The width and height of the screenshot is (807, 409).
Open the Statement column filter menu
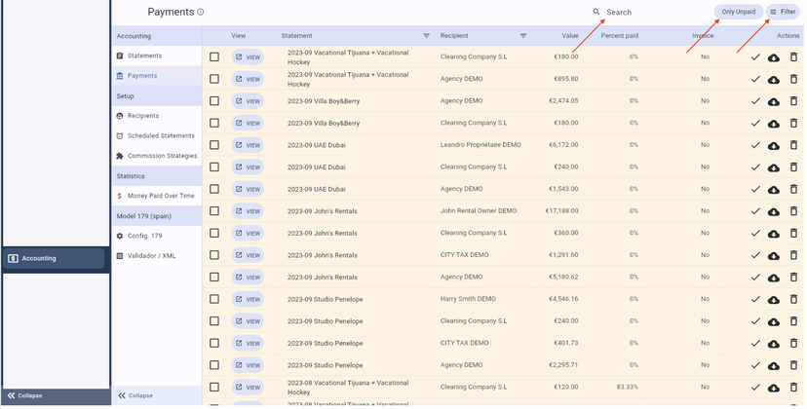(x=426, y=36)
